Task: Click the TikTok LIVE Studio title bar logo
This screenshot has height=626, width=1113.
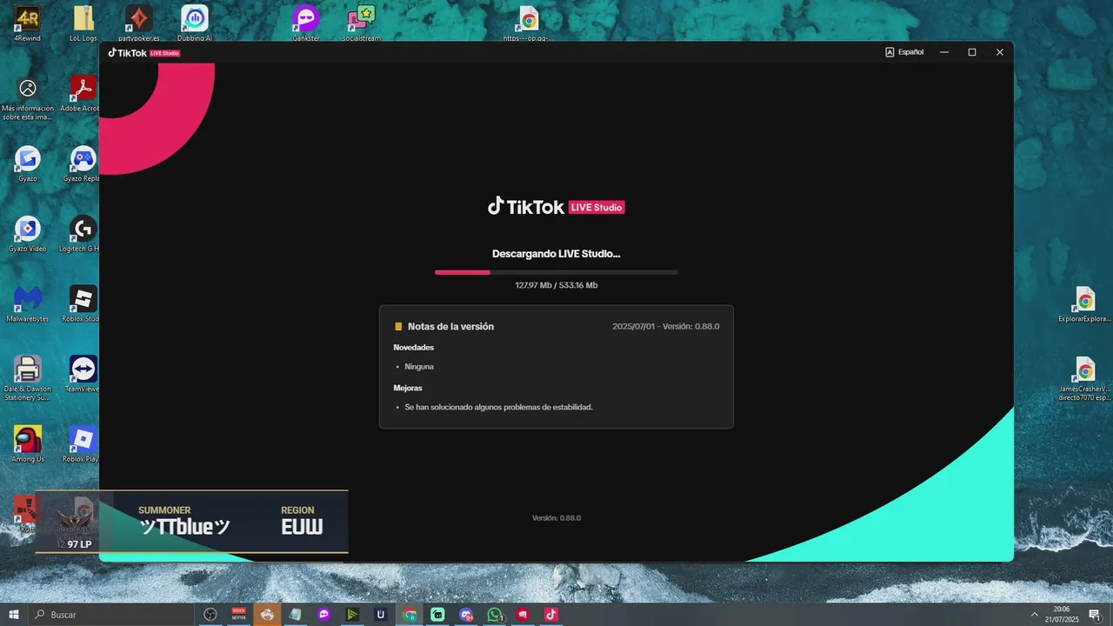Action: 143,53
